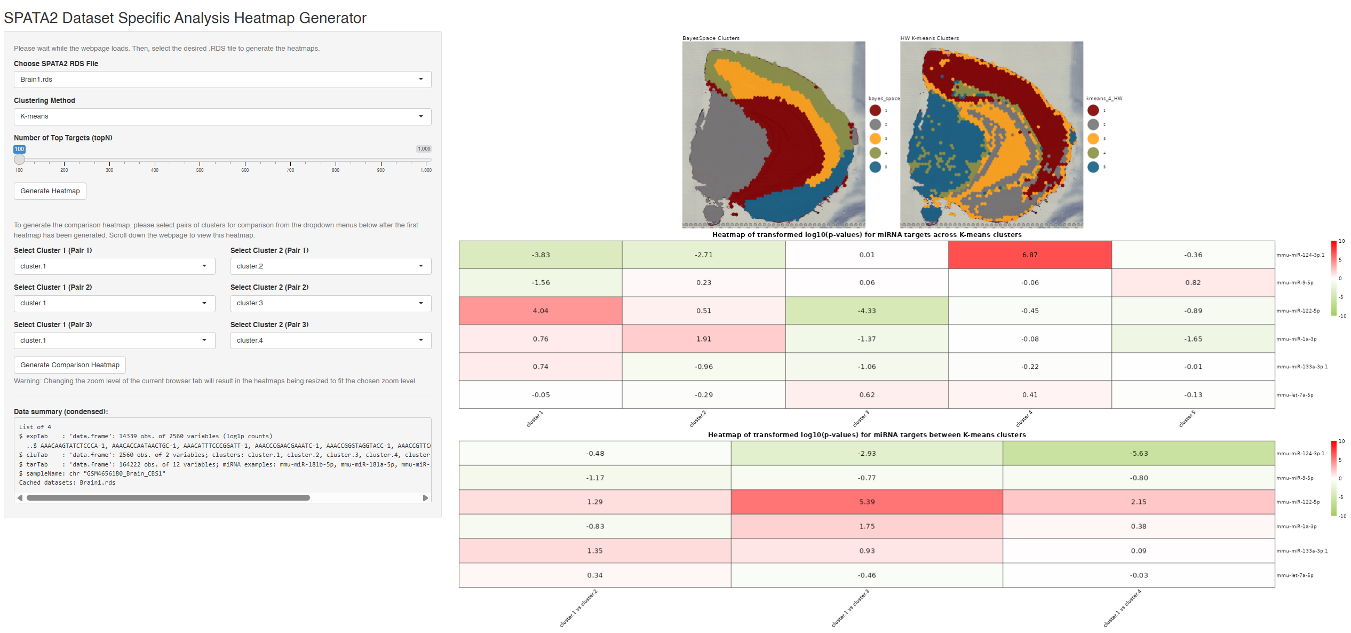Open the Select Cluster 2 (Pair 3) dropdown
This screenshot has width=1351, height=633.
331,340
